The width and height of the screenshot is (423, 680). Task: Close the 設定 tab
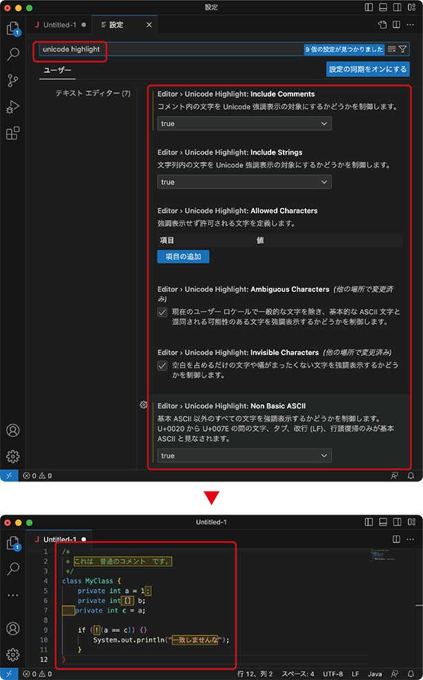pyautogui.click(x=148, y=25)
